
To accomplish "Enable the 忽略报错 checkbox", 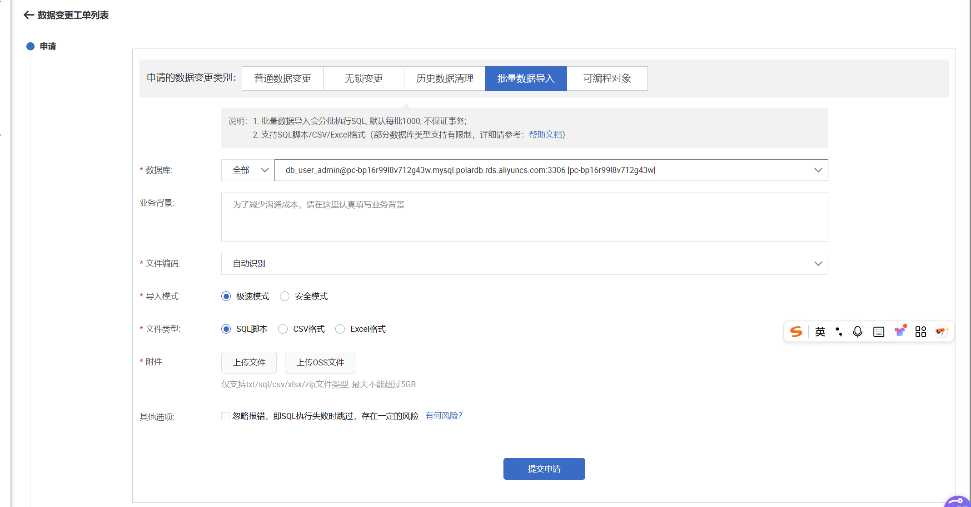I will [225, 416].
